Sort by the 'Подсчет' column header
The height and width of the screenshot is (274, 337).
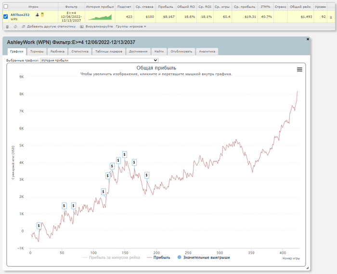click(124, 7)
